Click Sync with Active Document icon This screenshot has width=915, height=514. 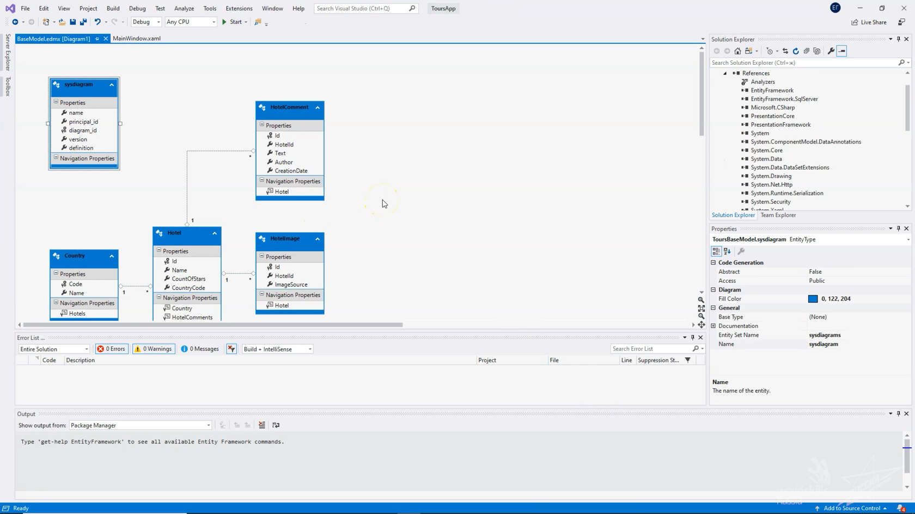[785, 51]
